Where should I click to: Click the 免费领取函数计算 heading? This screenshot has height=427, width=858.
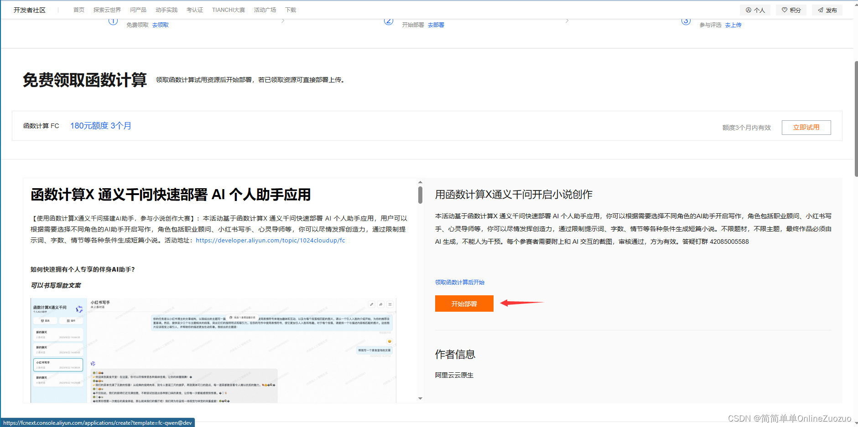[x=85, y=80]
